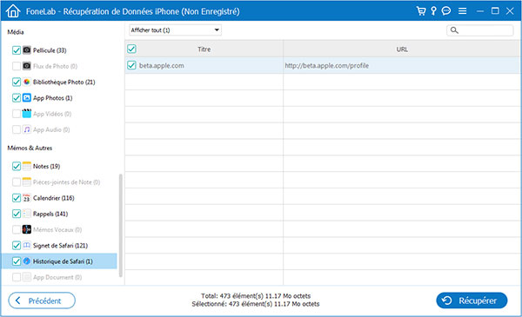
Task: Click the Flux de Photo (0) label
Action: pos(55,66)
